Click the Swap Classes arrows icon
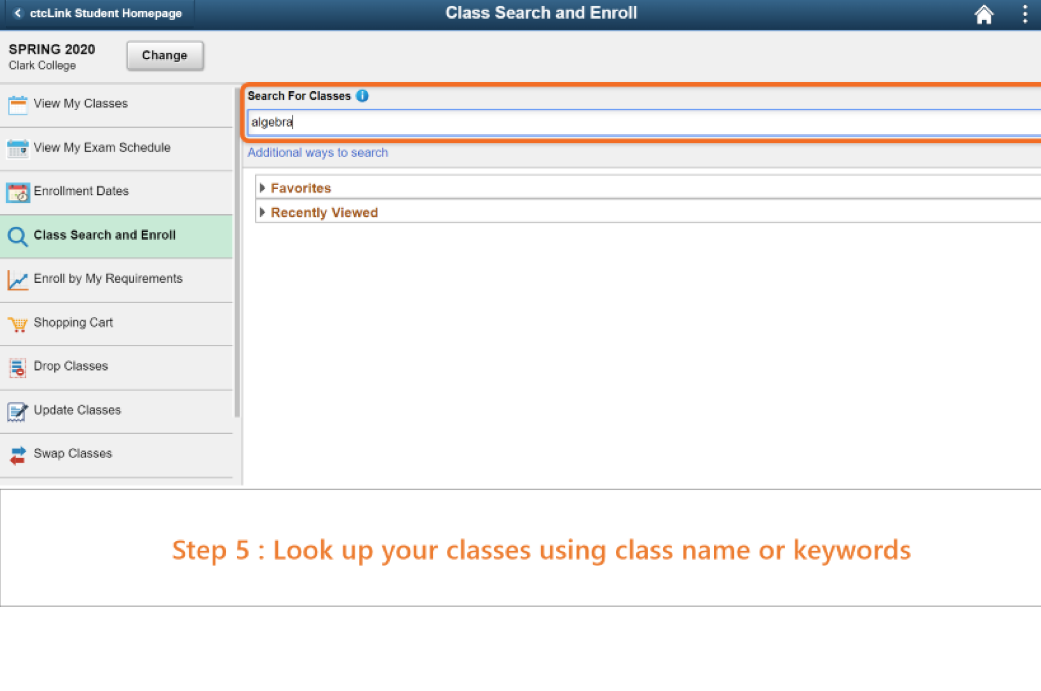Viewport: 1041px width, 691px height. (x=18, y=455)
